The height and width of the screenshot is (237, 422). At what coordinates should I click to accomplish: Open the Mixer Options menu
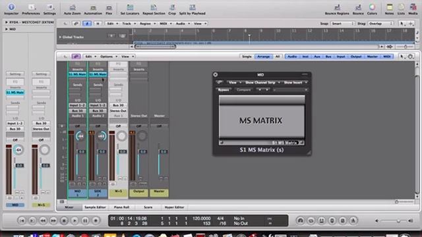[108, 57]
